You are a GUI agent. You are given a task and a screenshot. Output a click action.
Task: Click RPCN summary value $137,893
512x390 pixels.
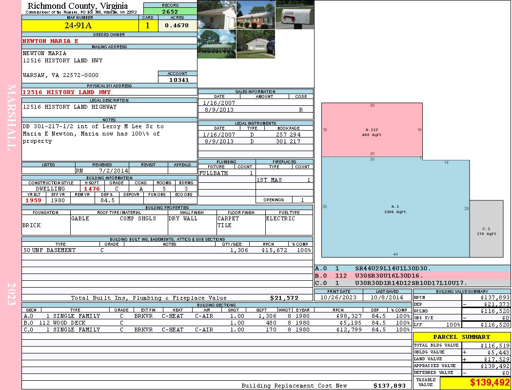495,298
